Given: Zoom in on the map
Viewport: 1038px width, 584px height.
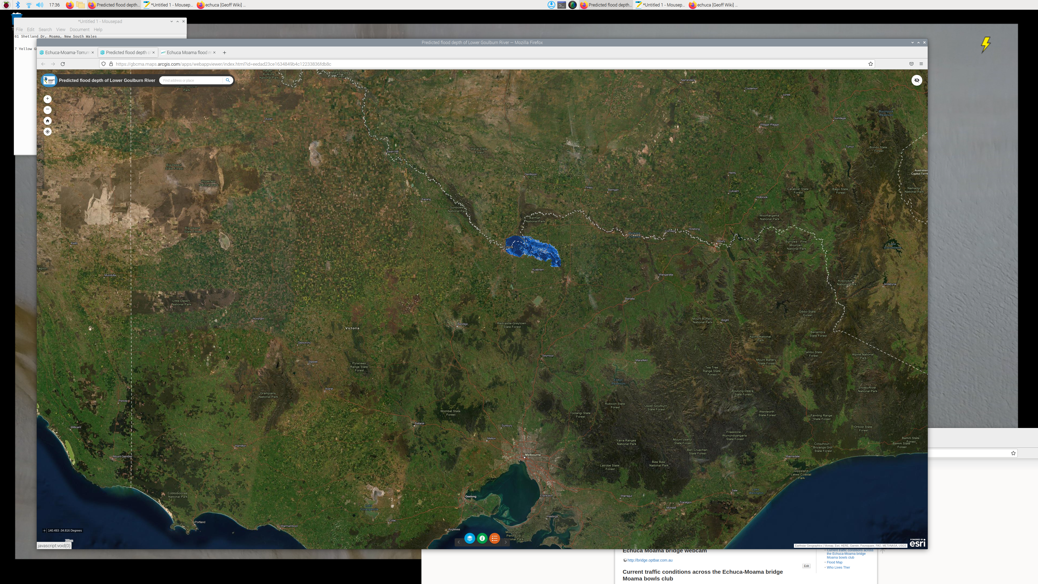Looking at the screenshot, I should (x=48, y=99).
